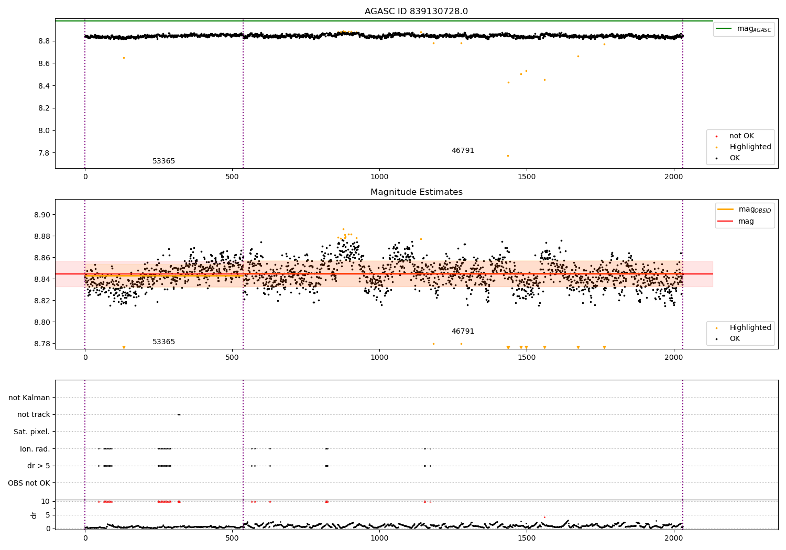Click "Highlighted" in the top plot legend

[x=750, y=147]
